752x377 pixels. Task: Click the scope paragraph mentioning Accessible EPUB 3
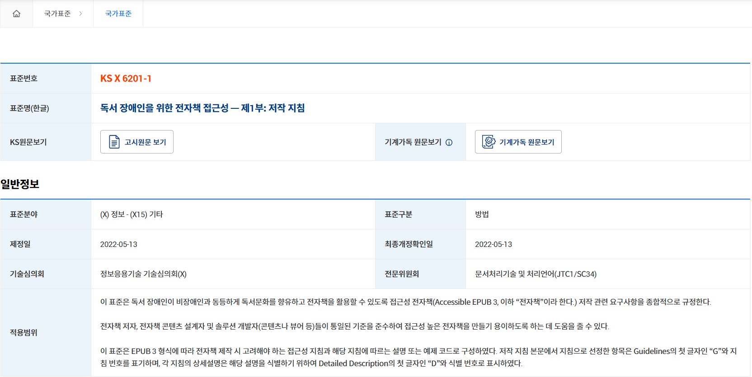click(405, 302)
